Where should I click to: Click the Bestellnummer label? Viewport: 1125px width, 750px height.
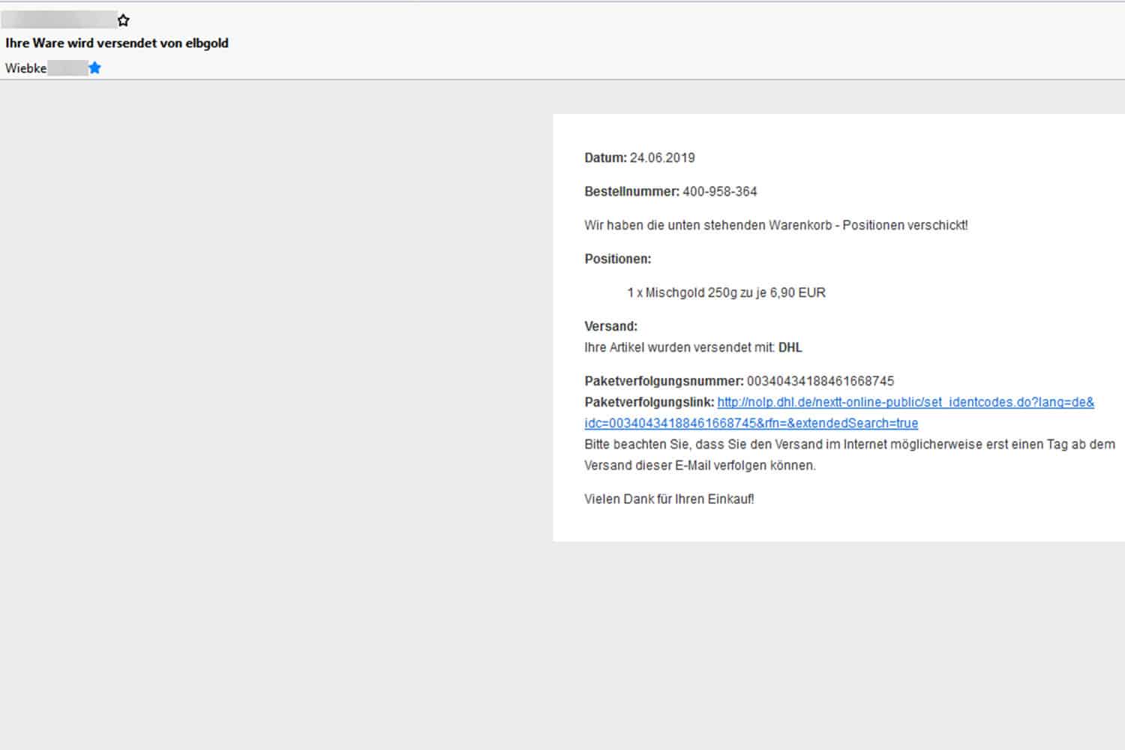[631, 192]
